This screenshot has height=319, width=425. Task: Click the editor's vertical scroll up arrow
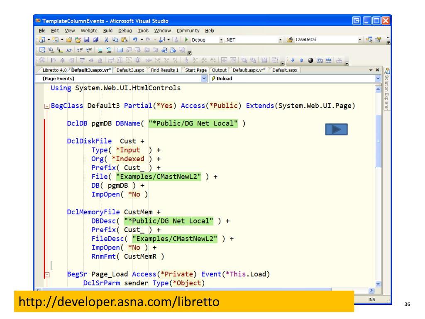[378, 90]
